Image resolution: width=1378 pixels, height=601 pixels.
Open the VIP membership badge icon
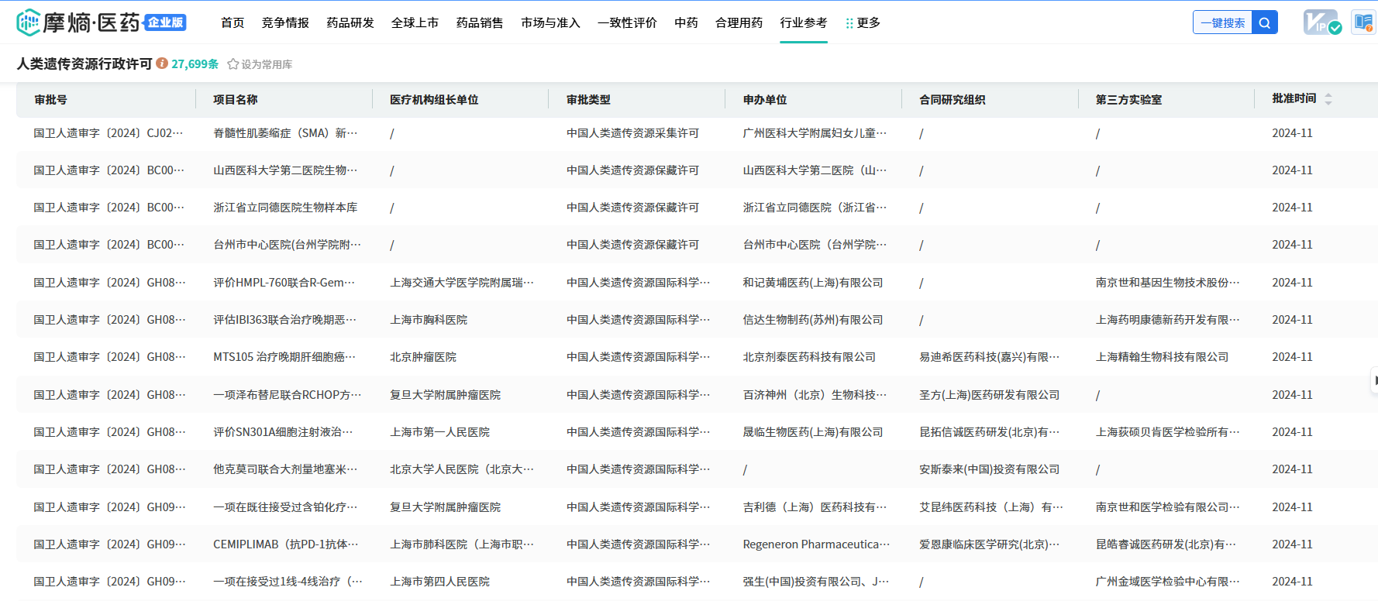tap(1321, 22)
